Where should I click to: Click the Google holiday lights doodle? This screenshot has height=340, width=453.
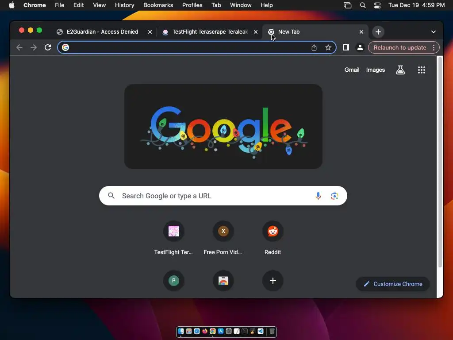coord(223,127)
